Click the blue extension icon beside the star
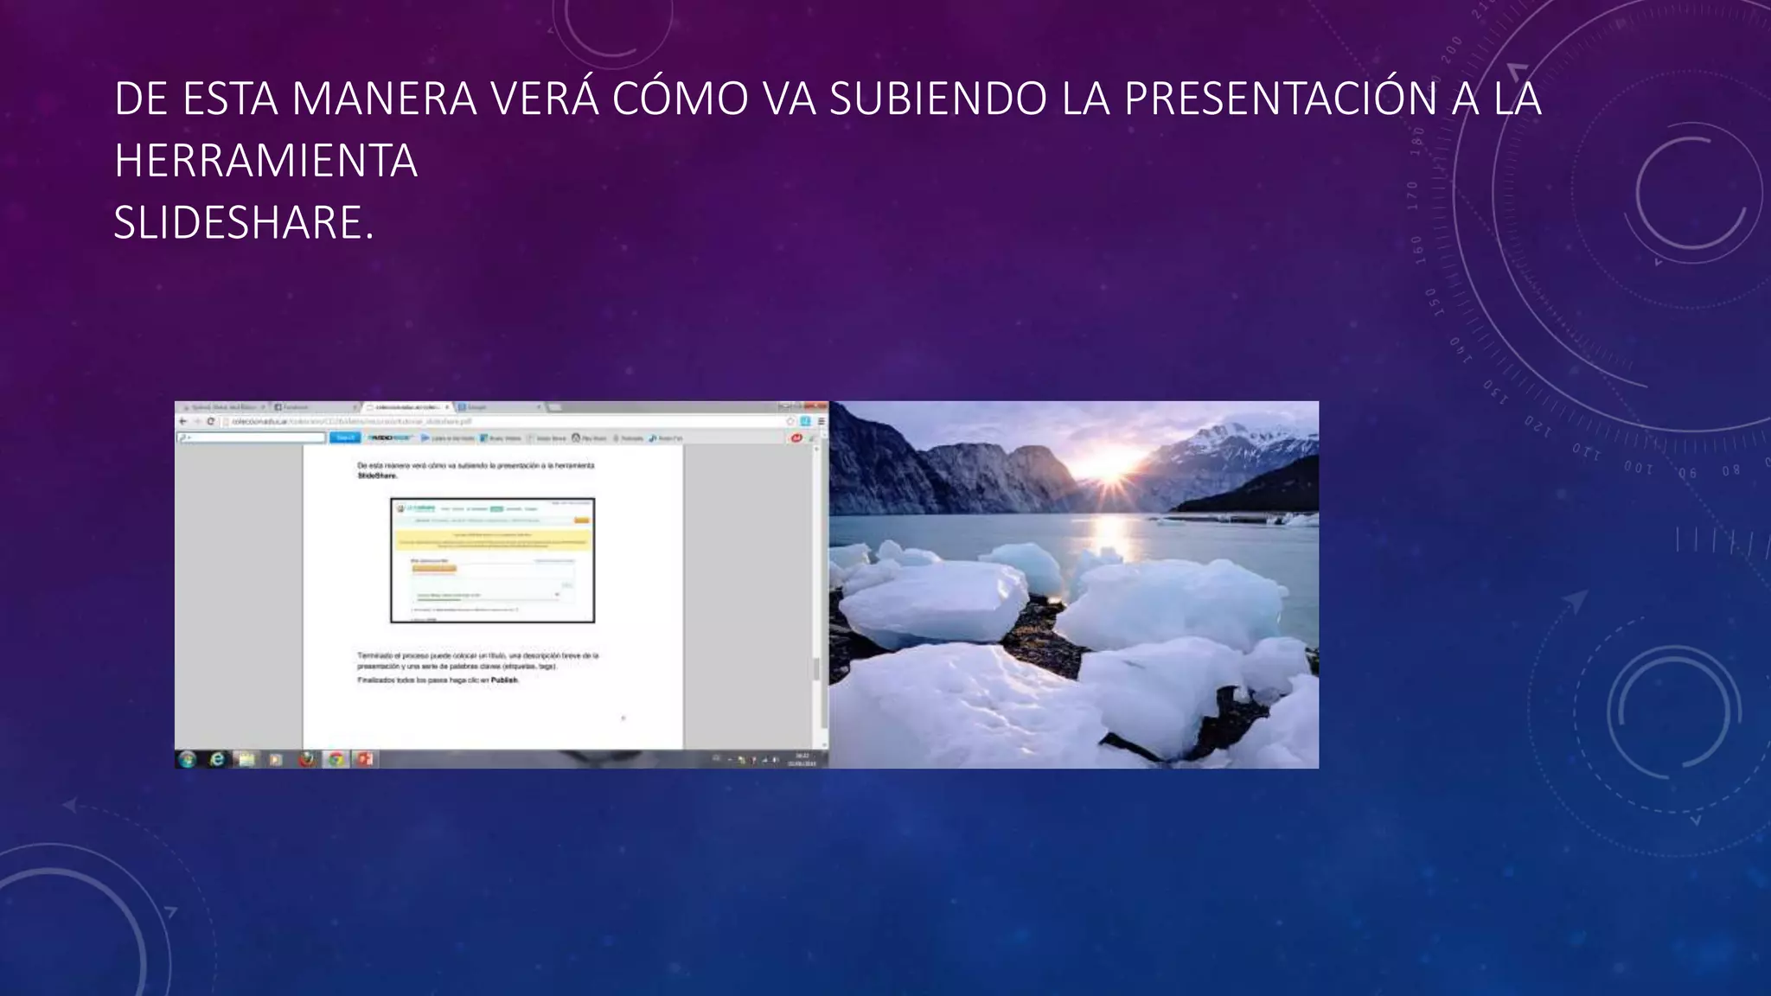The width and height of the screenshot is (1771, 996). [x=805, y=421]
